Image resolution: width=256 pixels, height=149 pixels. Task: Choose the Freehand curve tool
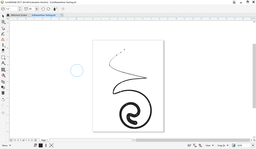(x=3, y=28)
